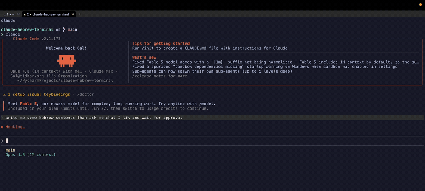Image resolution: width=425 pixels, height=191 pixels.
Task: Click the /doctor command text
Action: (86, 95)
